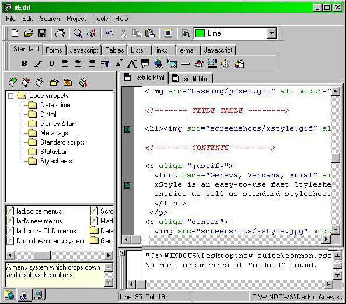Apply bold formatting
This screenshot has height=304, width=346.
tap(25, 64)
